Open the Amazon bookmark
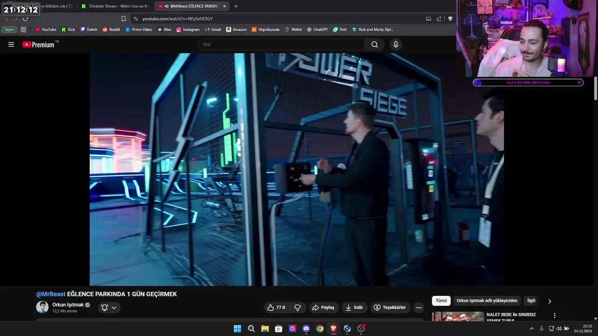 click(x=236, y=29)
